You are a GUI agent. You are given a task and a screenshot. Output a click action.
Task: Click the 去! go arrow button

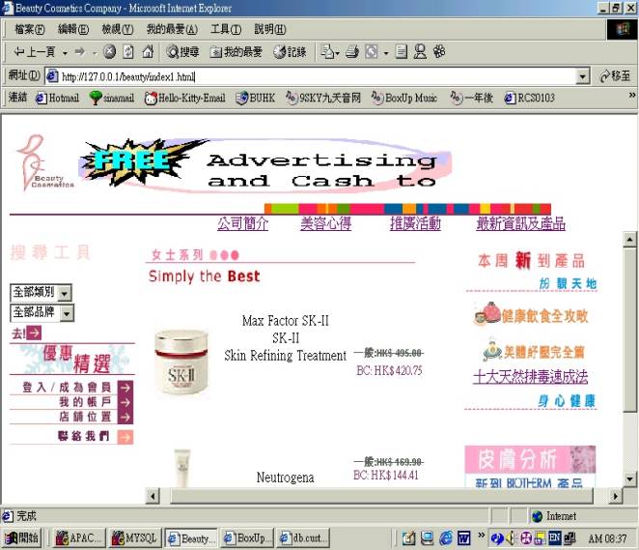pyautogui.click(x=34, y=333)
